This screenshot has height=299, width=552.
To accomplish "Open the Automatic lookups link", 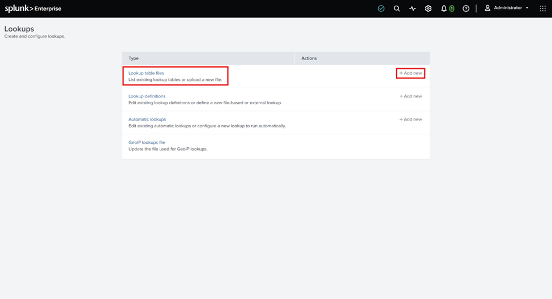I will coord(147,119).
